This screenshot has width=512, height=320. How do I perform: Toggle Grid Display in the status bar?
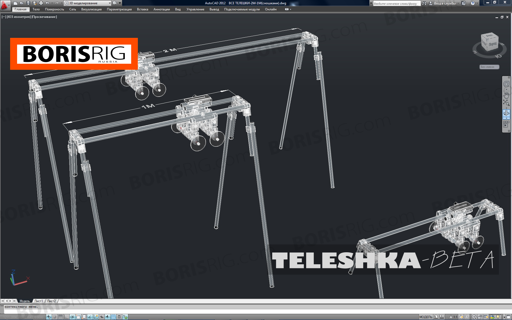pos(61,317)
